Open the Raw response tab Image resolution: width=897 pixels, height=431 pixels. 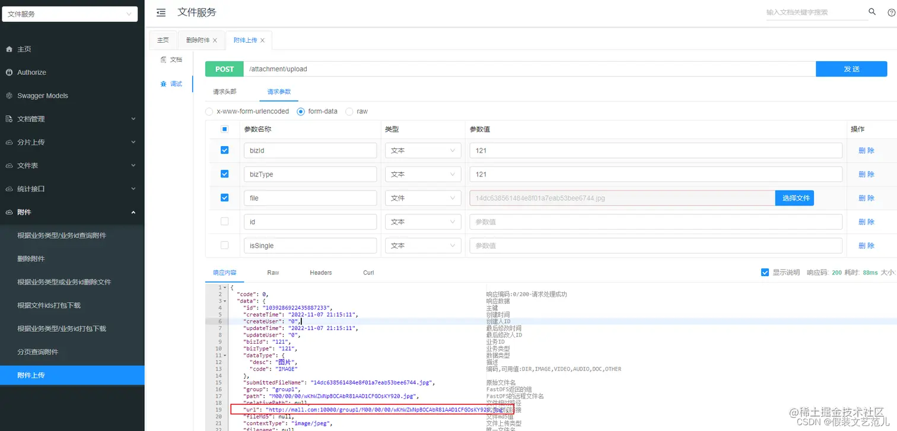pos(273,272)
